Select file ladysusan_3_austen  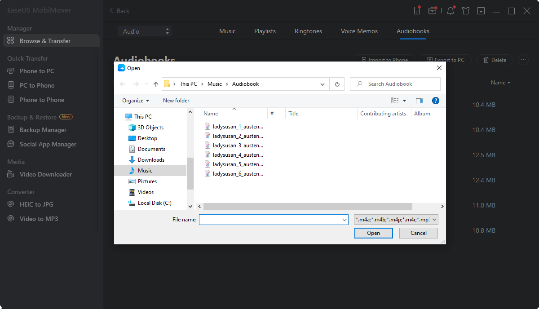(x=234, y=146)
